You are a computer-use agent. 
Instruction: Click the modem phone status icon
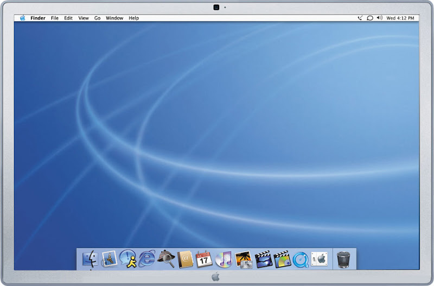click(x=360, y=18)
